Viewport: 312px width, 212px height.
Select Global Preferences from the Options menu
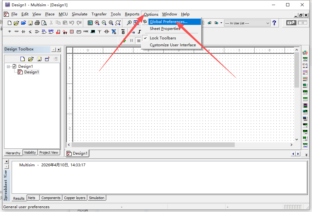pyautogui.click(x=168, y=22)
